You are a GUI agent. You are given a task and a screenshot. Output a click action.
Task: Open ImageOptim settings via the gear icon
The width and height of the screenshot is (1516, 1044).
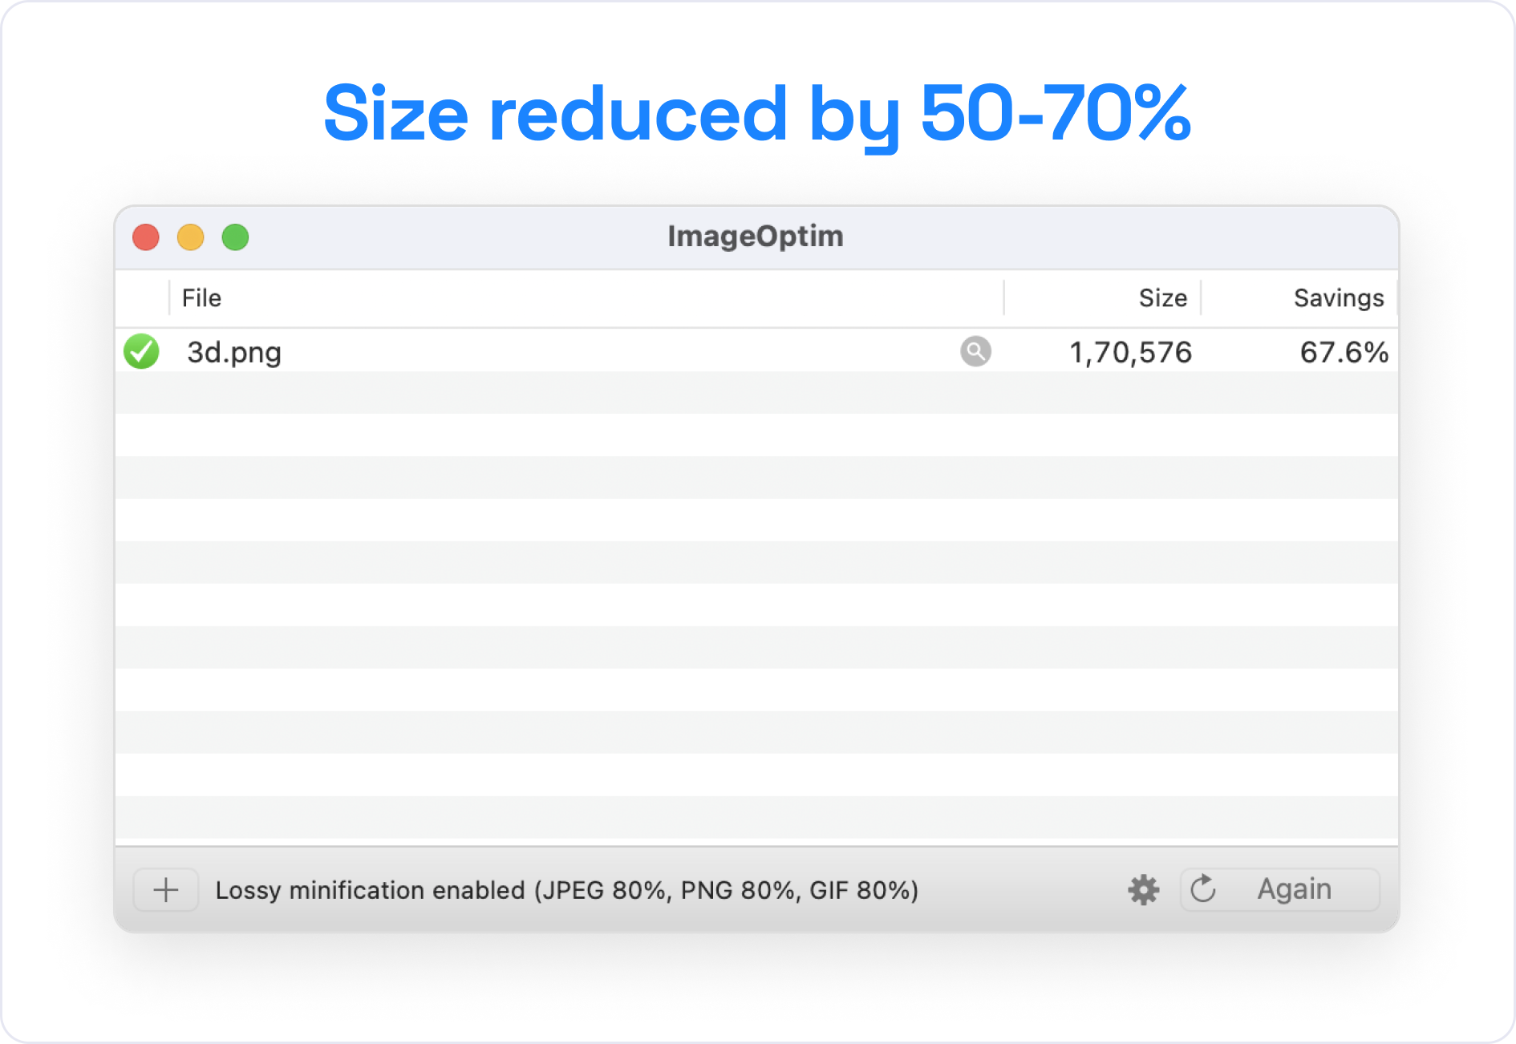[1142, 889]
